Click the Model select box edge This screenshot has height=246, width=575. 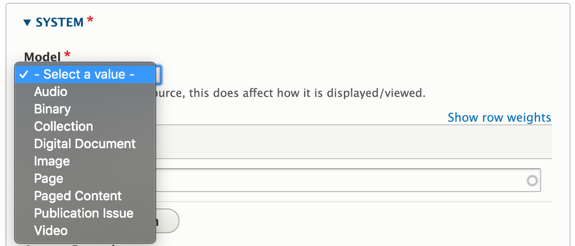[x=158, y=75]
